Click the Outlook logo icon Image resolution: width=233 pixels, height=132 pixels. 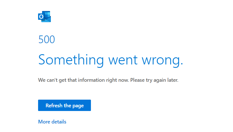click(44, 16)
